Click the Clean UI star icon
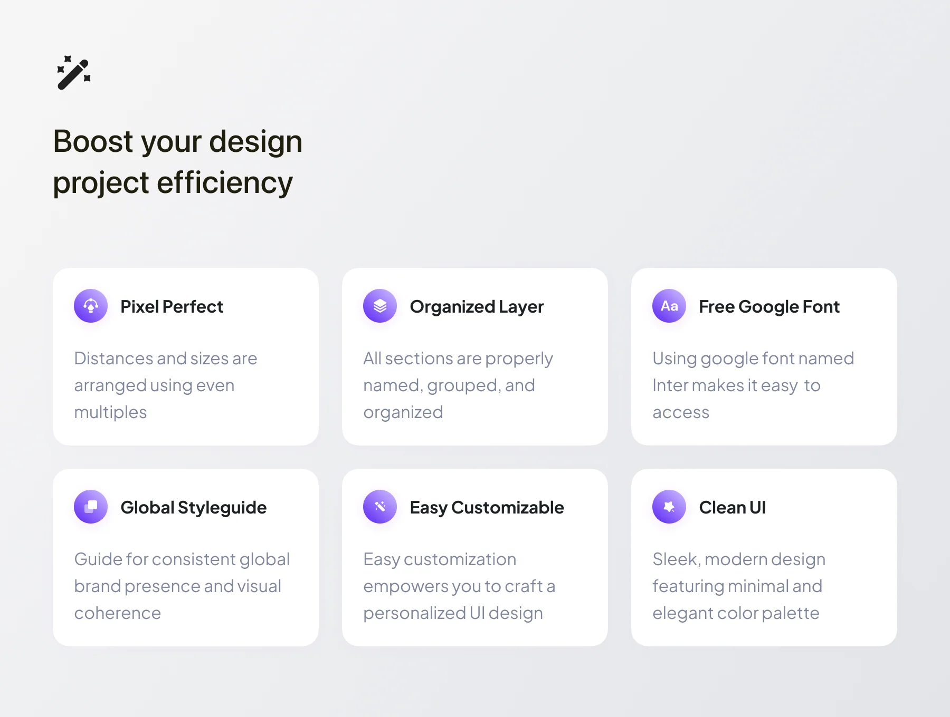 pyautogui.click(x=669, y=507)
